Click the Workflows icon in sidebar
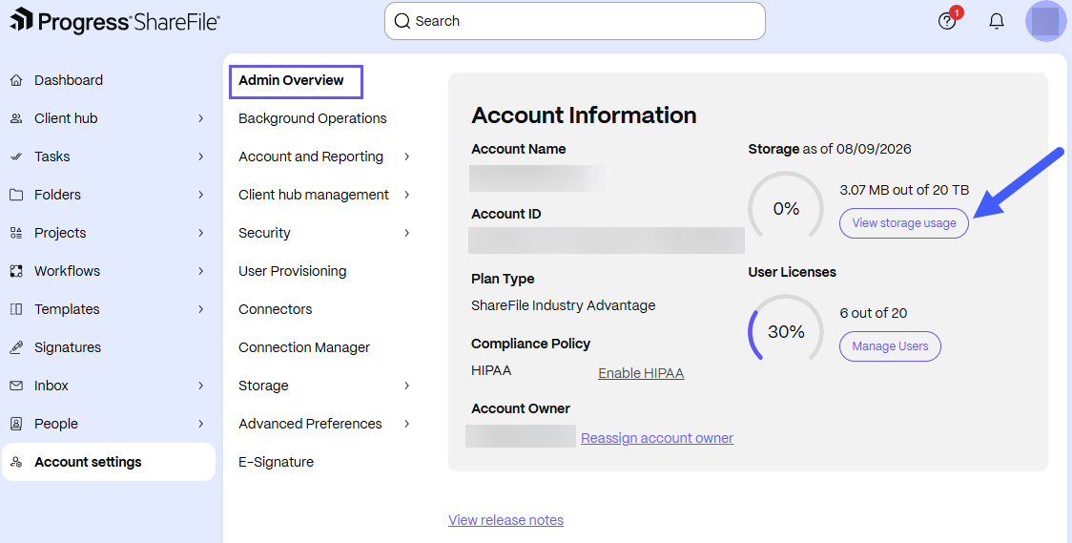Viewport: 1072px width, 543px height. [x=16, y=271]
